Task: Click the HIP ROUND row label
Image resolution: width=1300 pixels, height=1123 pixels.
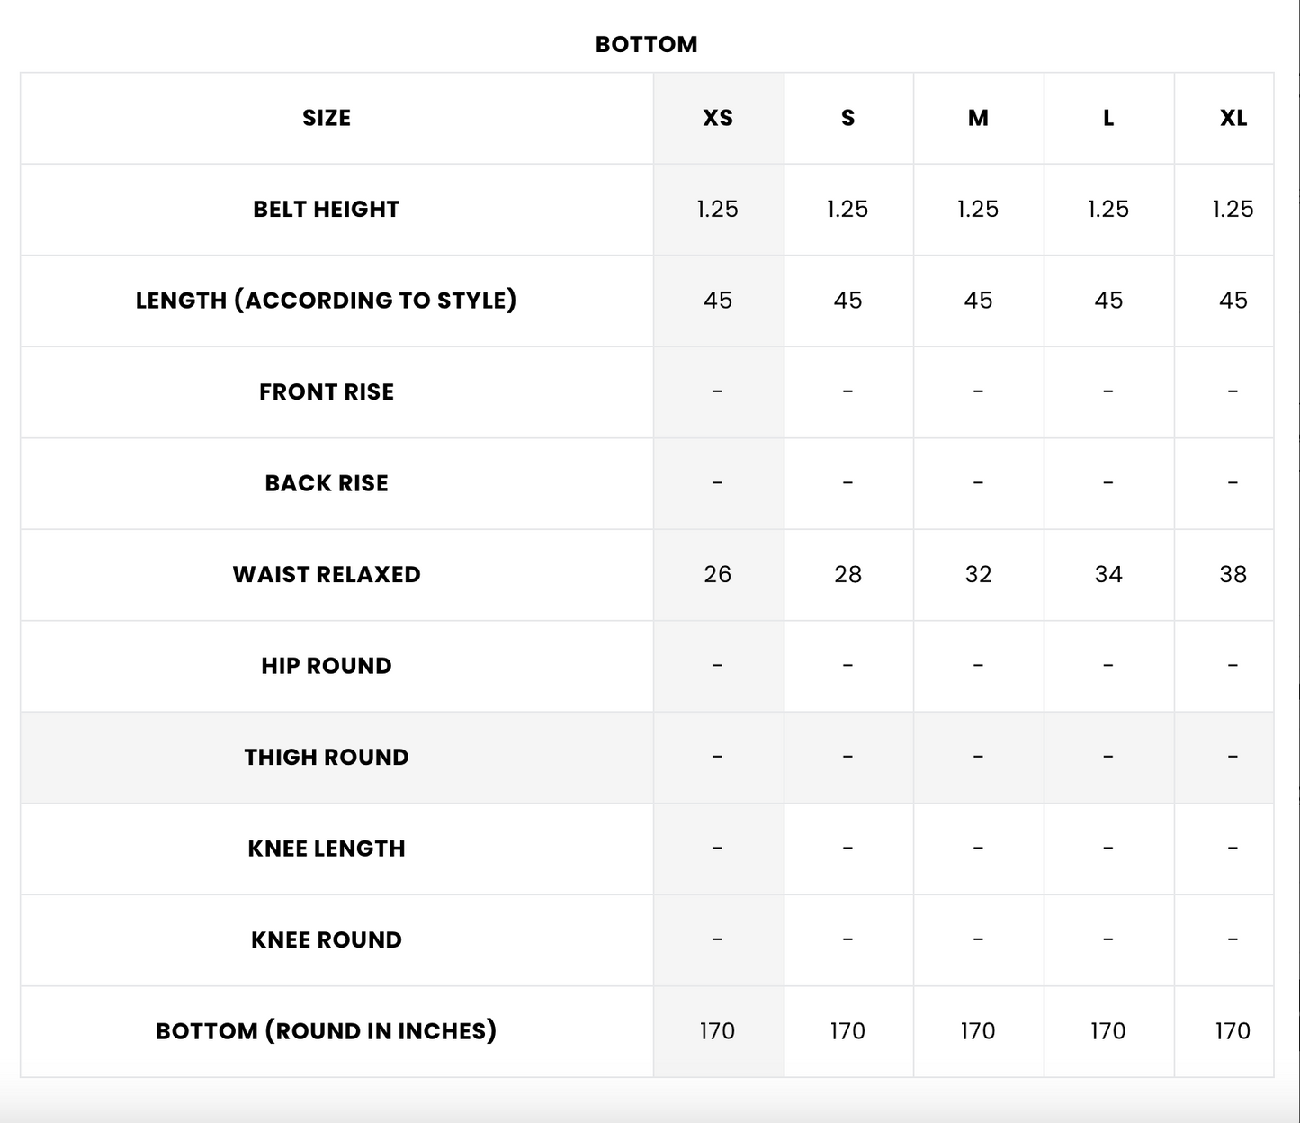Action: click(327, 666)
